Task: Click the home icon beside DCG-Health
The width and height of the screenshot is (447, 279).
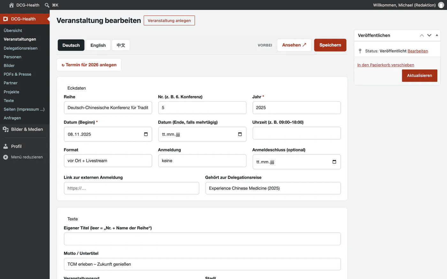Action: 11,5
